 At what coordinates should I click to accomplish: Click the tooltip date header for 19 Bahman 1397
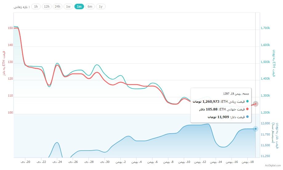click(x=236, y=93)
